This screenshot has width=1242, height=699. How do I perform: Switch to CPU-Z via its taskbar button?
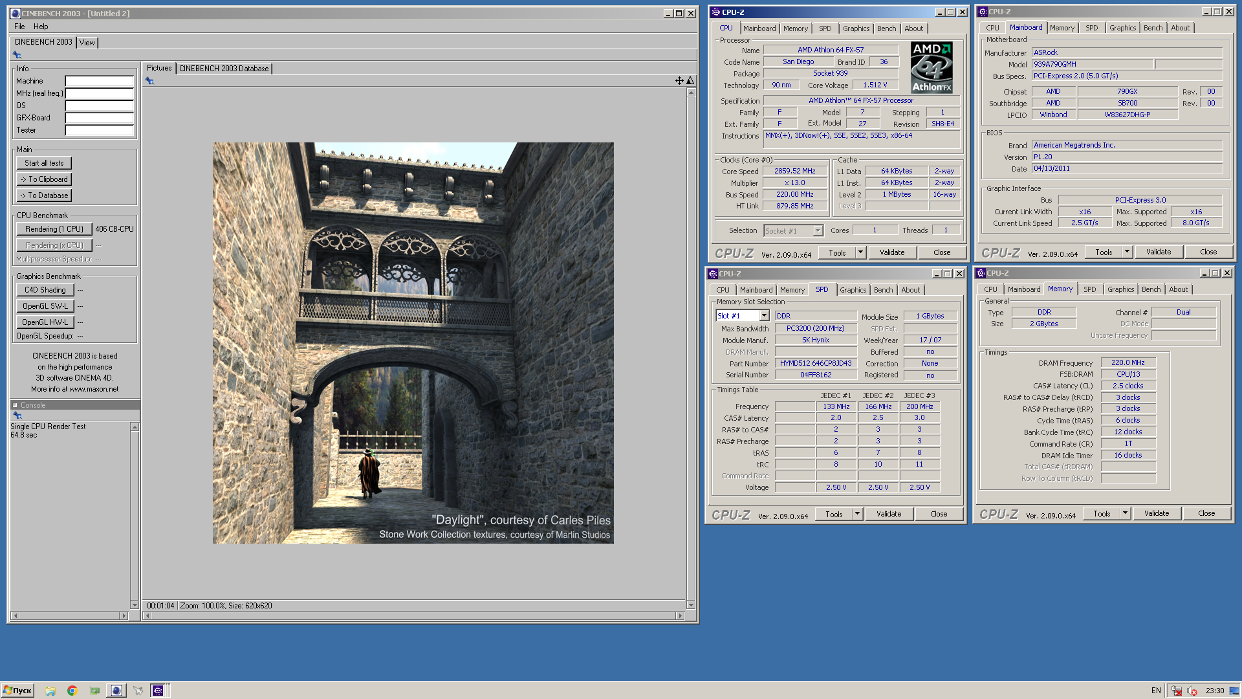[158, 691]
